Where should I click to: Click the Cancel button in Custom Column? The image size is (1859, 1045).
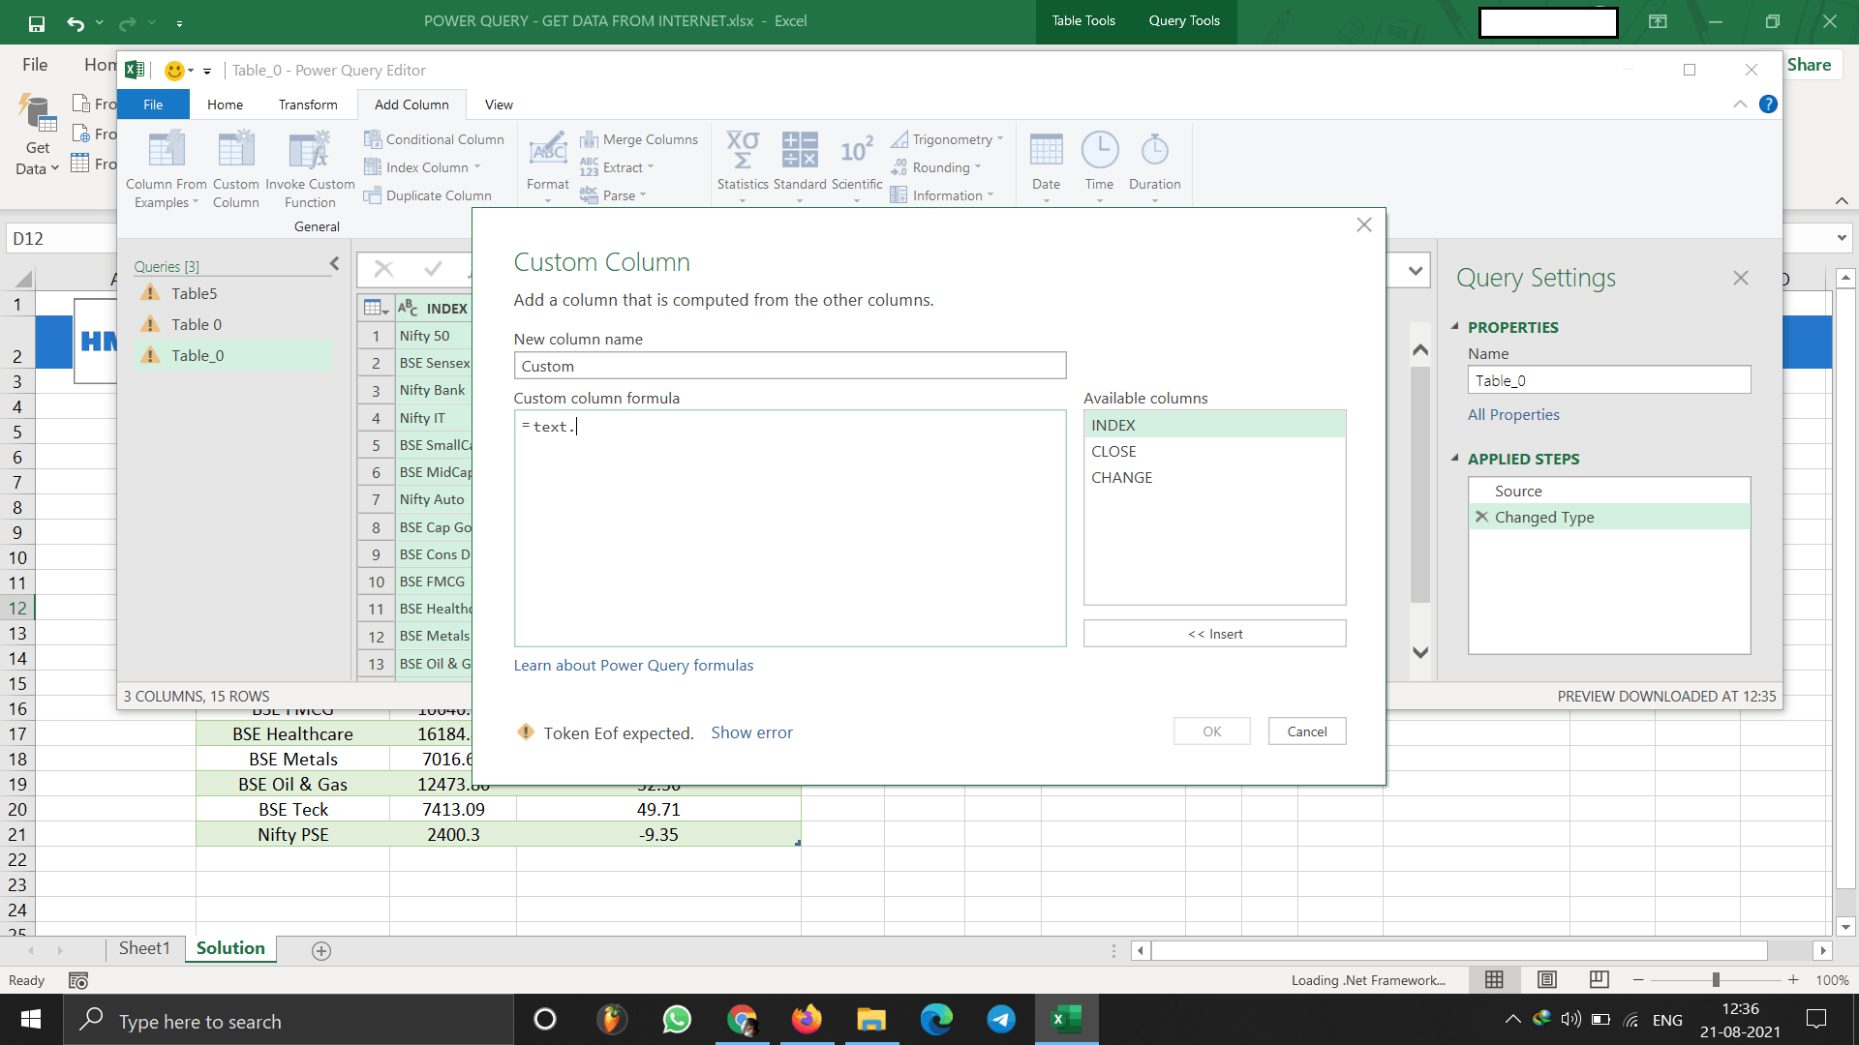(1307, 731)
